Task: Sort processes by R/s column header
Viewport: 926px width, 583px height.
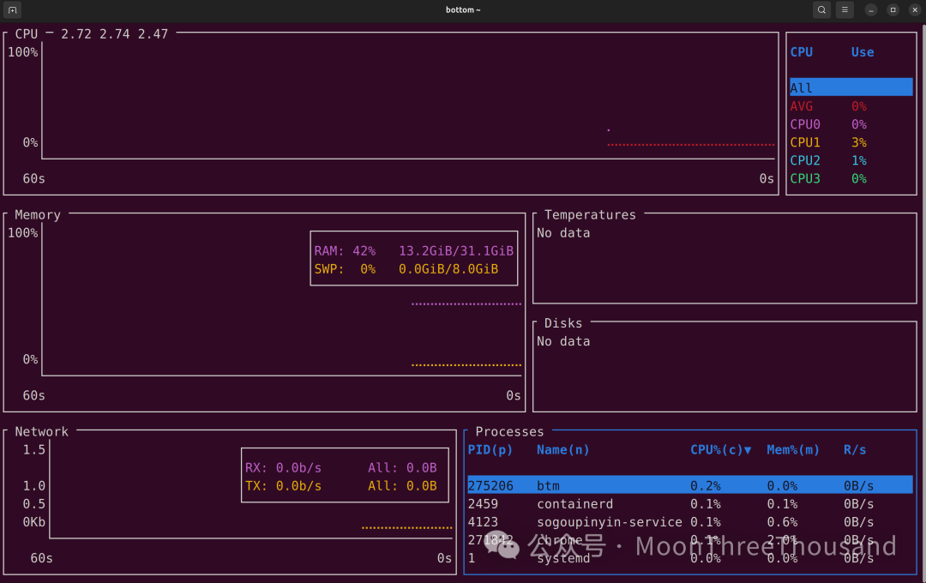Action: point(855,450)
